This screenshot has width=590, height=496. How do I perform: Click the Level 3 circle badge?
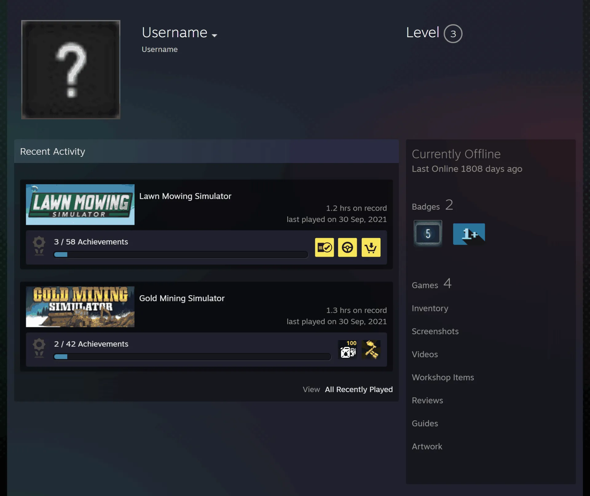[453, 34]
